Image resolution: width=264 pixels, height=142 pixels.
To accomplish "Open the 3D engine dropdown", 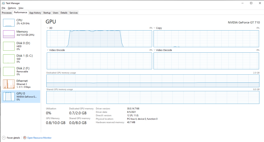I will click(48, 28).
